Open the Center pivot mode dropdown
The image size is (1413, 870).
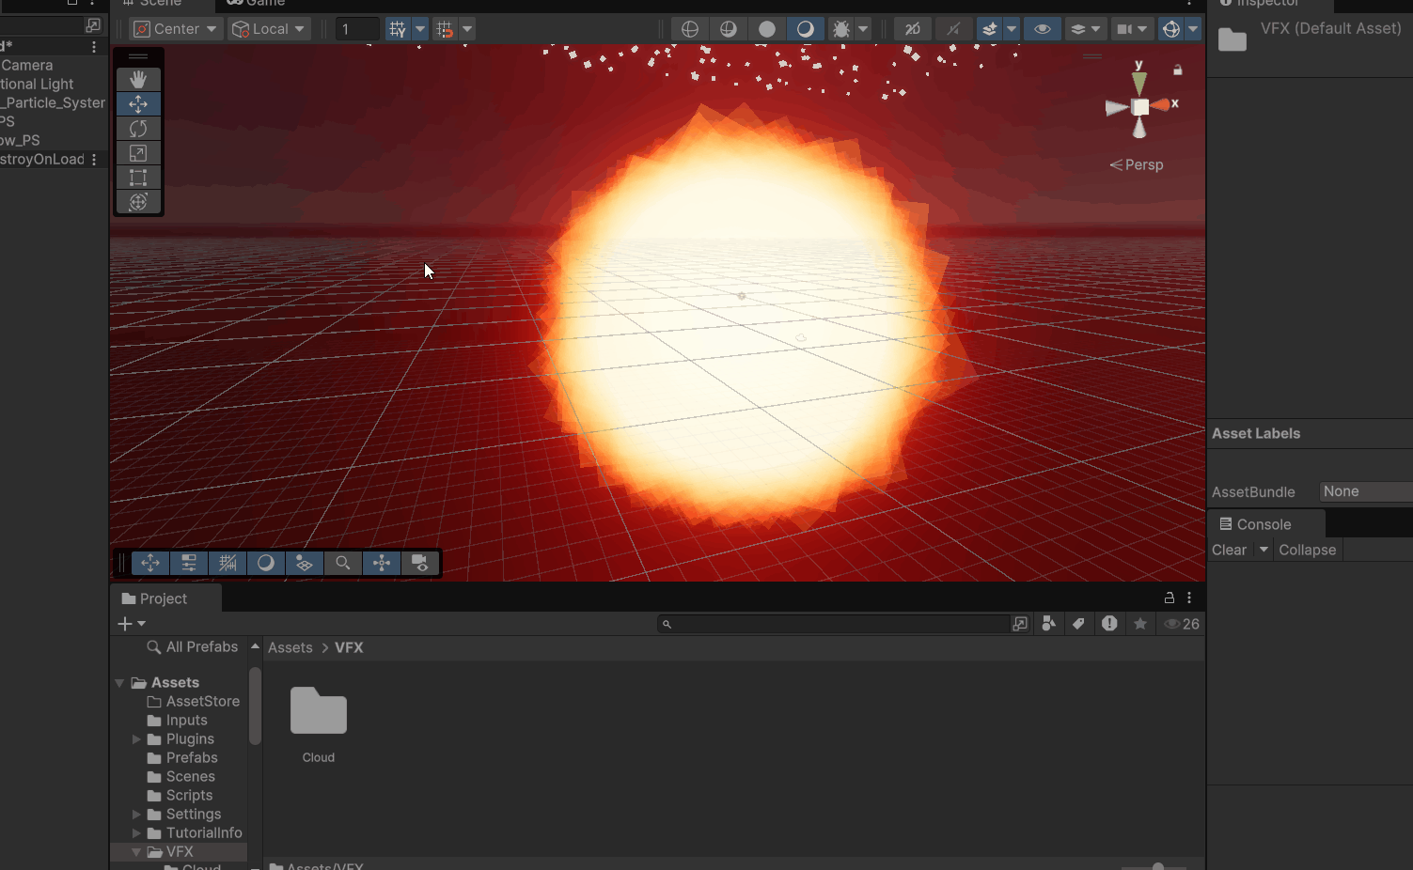coord(176,29)
